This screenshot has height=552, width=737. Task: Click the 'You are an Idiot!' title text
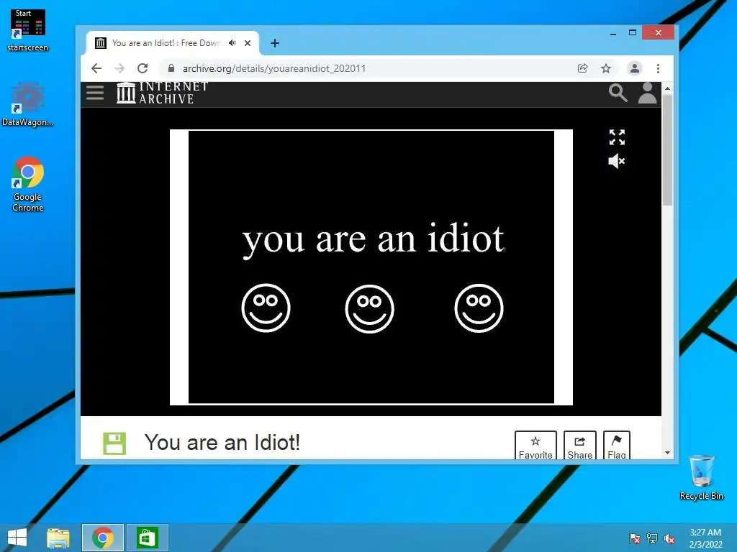(222, 442)
